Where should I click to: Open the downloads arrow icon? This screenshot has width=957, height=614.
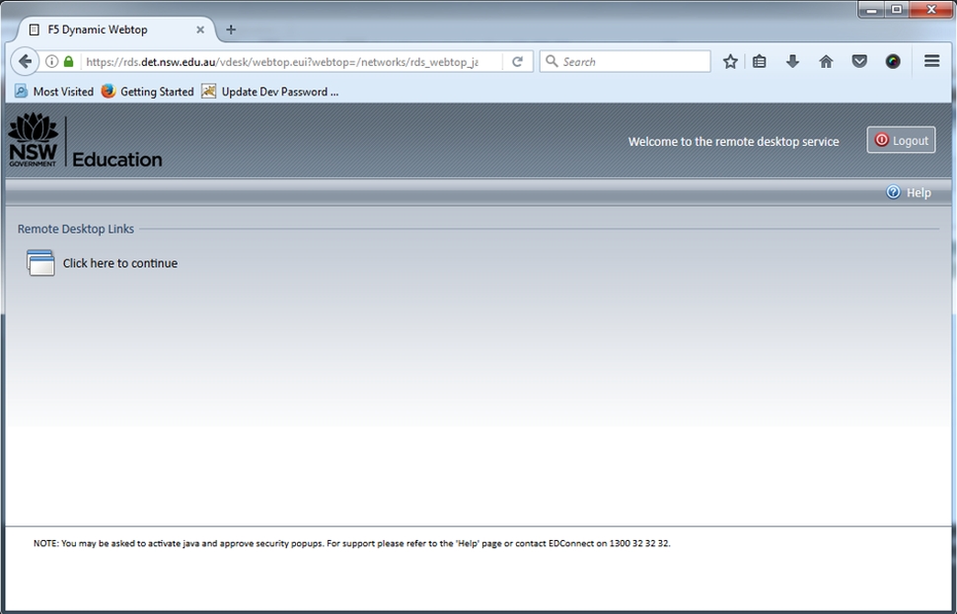(792, 61)
